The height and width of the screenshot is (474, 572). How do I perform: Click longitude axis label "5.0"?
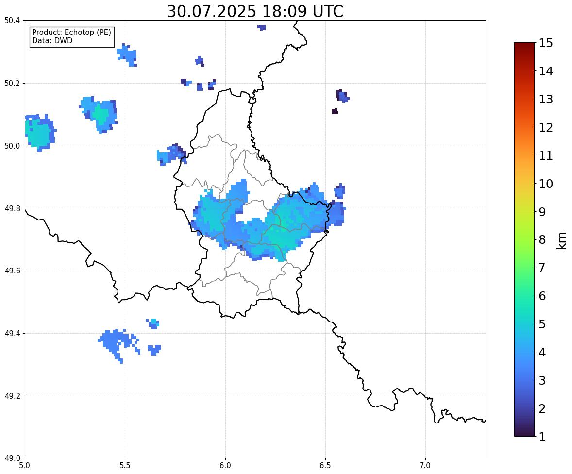25,466
